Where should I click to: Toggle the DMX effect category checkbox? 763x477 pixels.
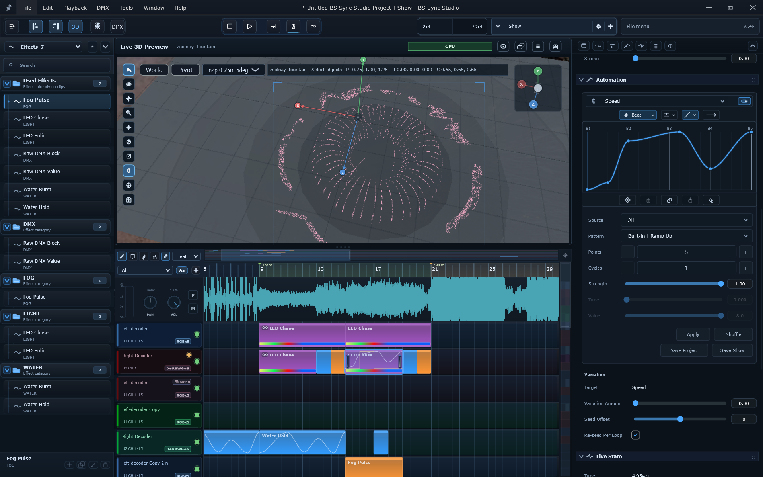pos(7,227)
